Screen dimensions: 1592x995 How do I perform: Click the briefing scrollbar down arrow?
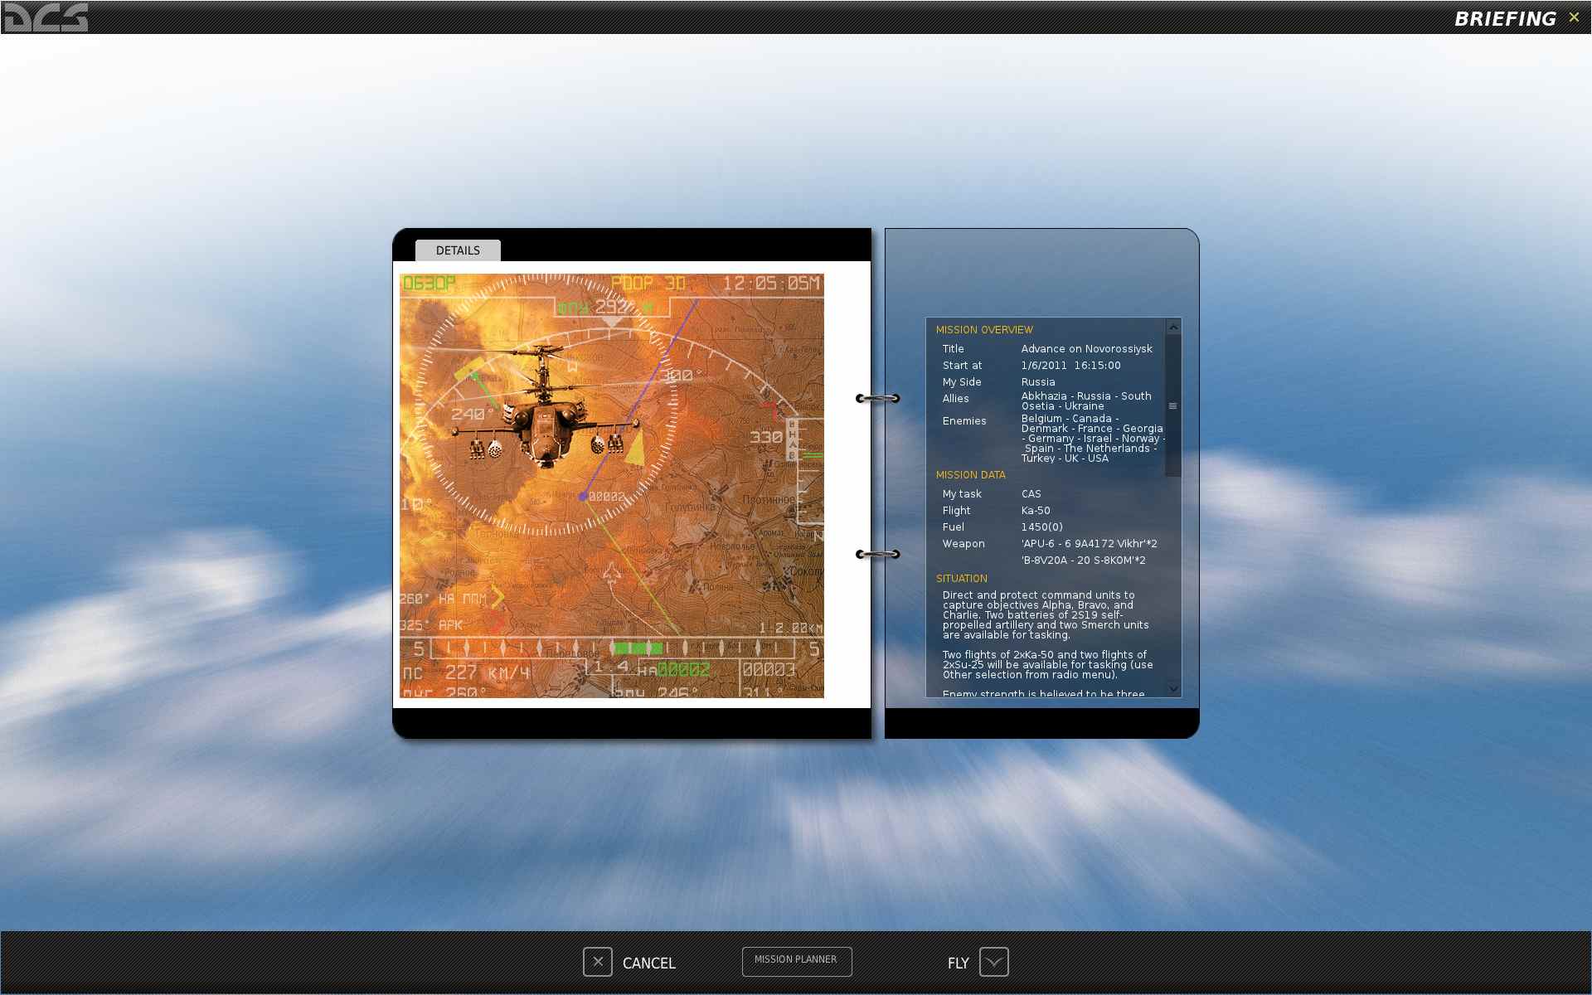point(1172,688)
